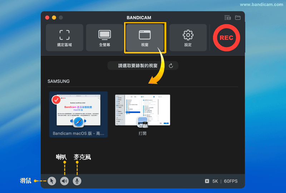Select the 全螢幕 fullscreen capture mode
Image resolution: width=286 pixels, height=193 pixels.
point(104,38)
